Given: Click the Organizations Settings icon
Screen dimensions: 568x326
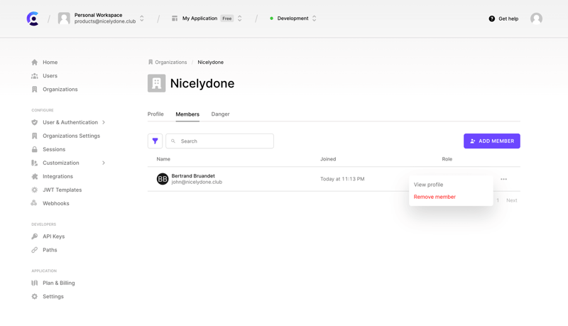Looking at the screenshot, I should 34,136.
